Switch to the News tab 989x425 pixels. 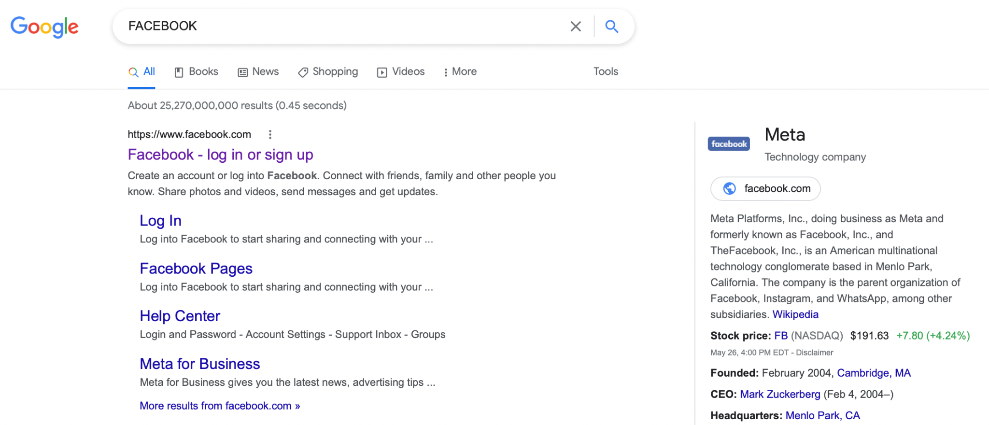tap(258, 71)
